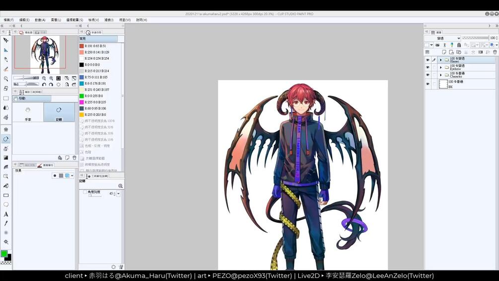
Task: Switch to Layer Property tab
Action: tap(45, 165)
